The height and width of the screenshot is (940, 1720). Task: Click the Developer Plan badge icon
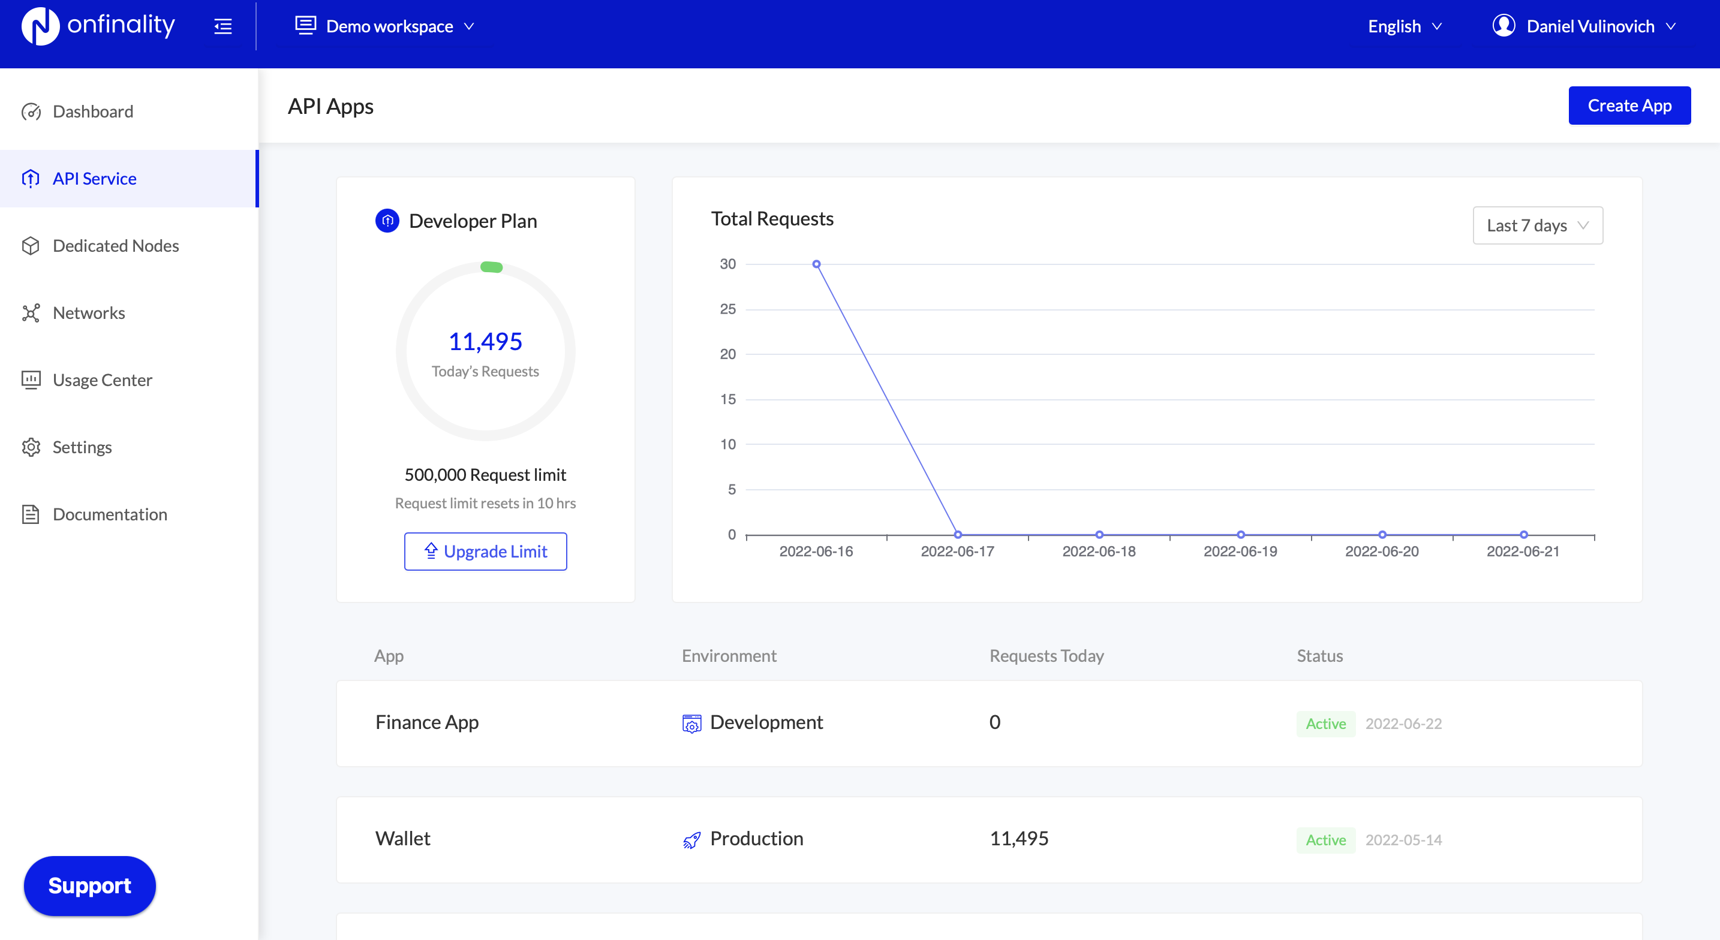[387, 221]
